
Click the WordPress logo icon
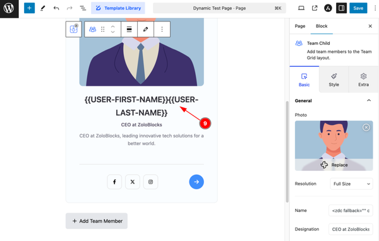[9, 8]
